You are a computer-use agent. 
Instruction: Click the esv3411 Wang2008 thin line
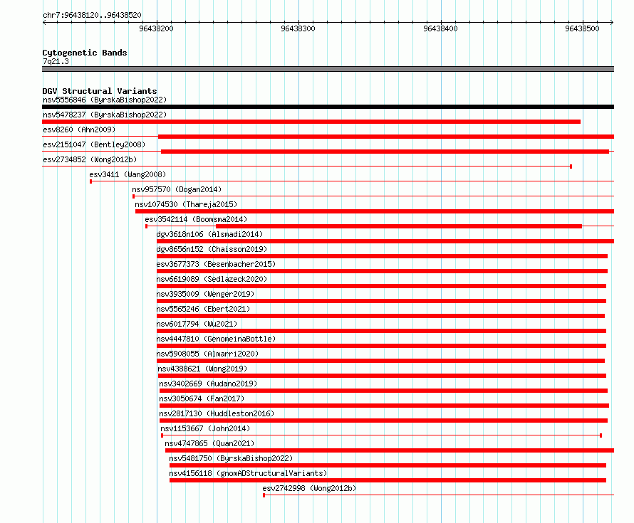[352, 181]
